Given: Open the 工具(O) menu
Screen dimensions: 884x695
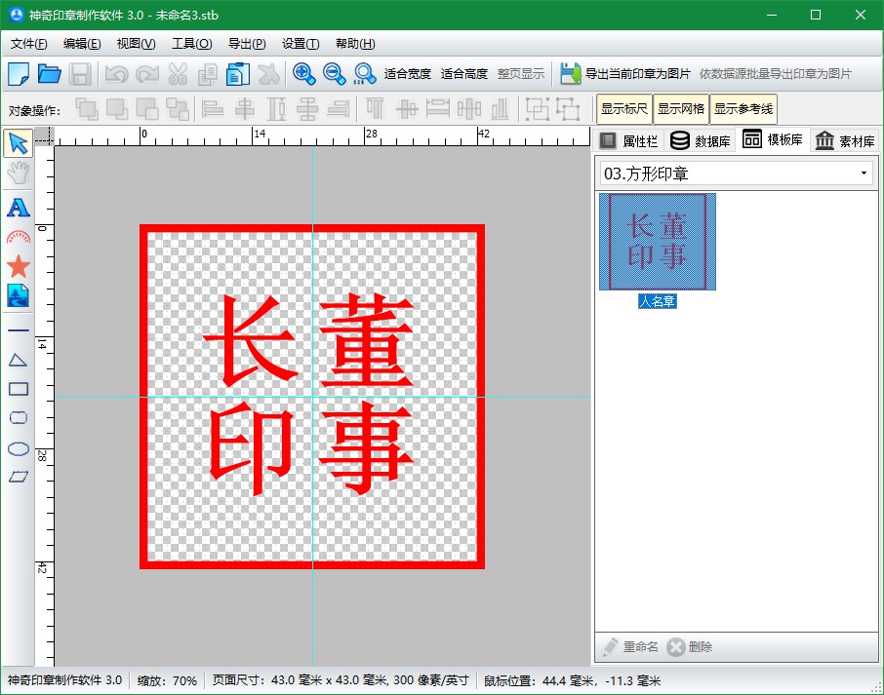Looking at the screenshot, I should [191, 44].
